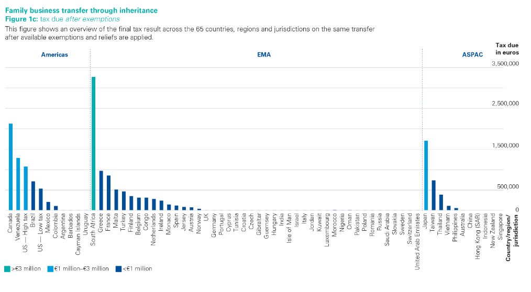Click the Brazil bar
Viewport: 531px width, 292px height.
(33, 196)
